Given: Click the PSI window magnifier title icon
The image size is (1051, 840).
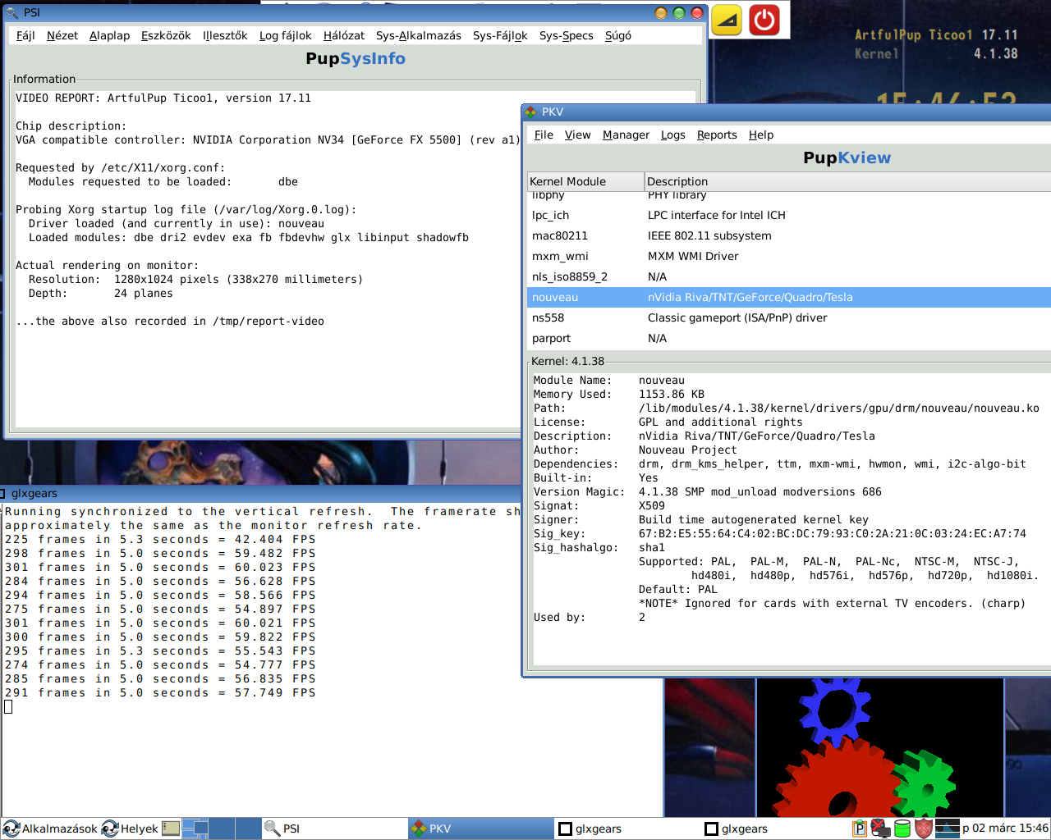Looking at the screenshot, I should (x=12, y=12).
